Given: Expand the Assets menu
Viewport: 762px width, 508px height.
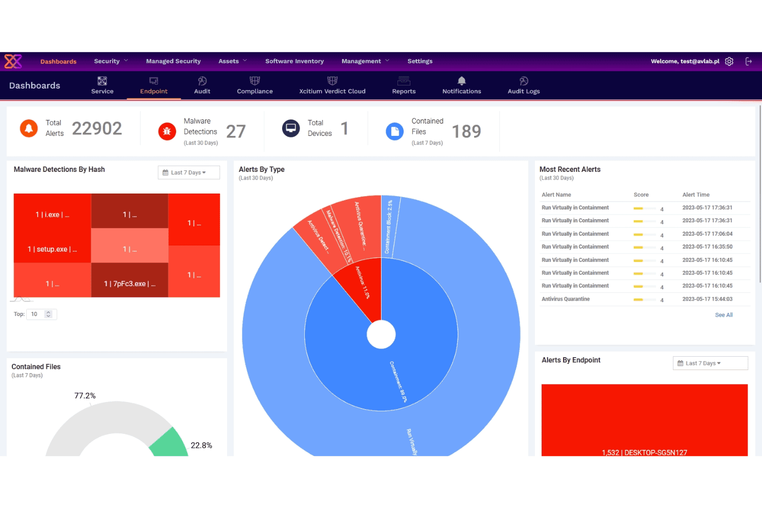Looking at the screenshot, I should [x=233, y=61].
